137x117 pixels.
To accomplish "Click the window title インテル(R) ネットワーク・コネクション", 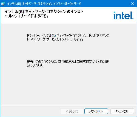I will (44, 4).
